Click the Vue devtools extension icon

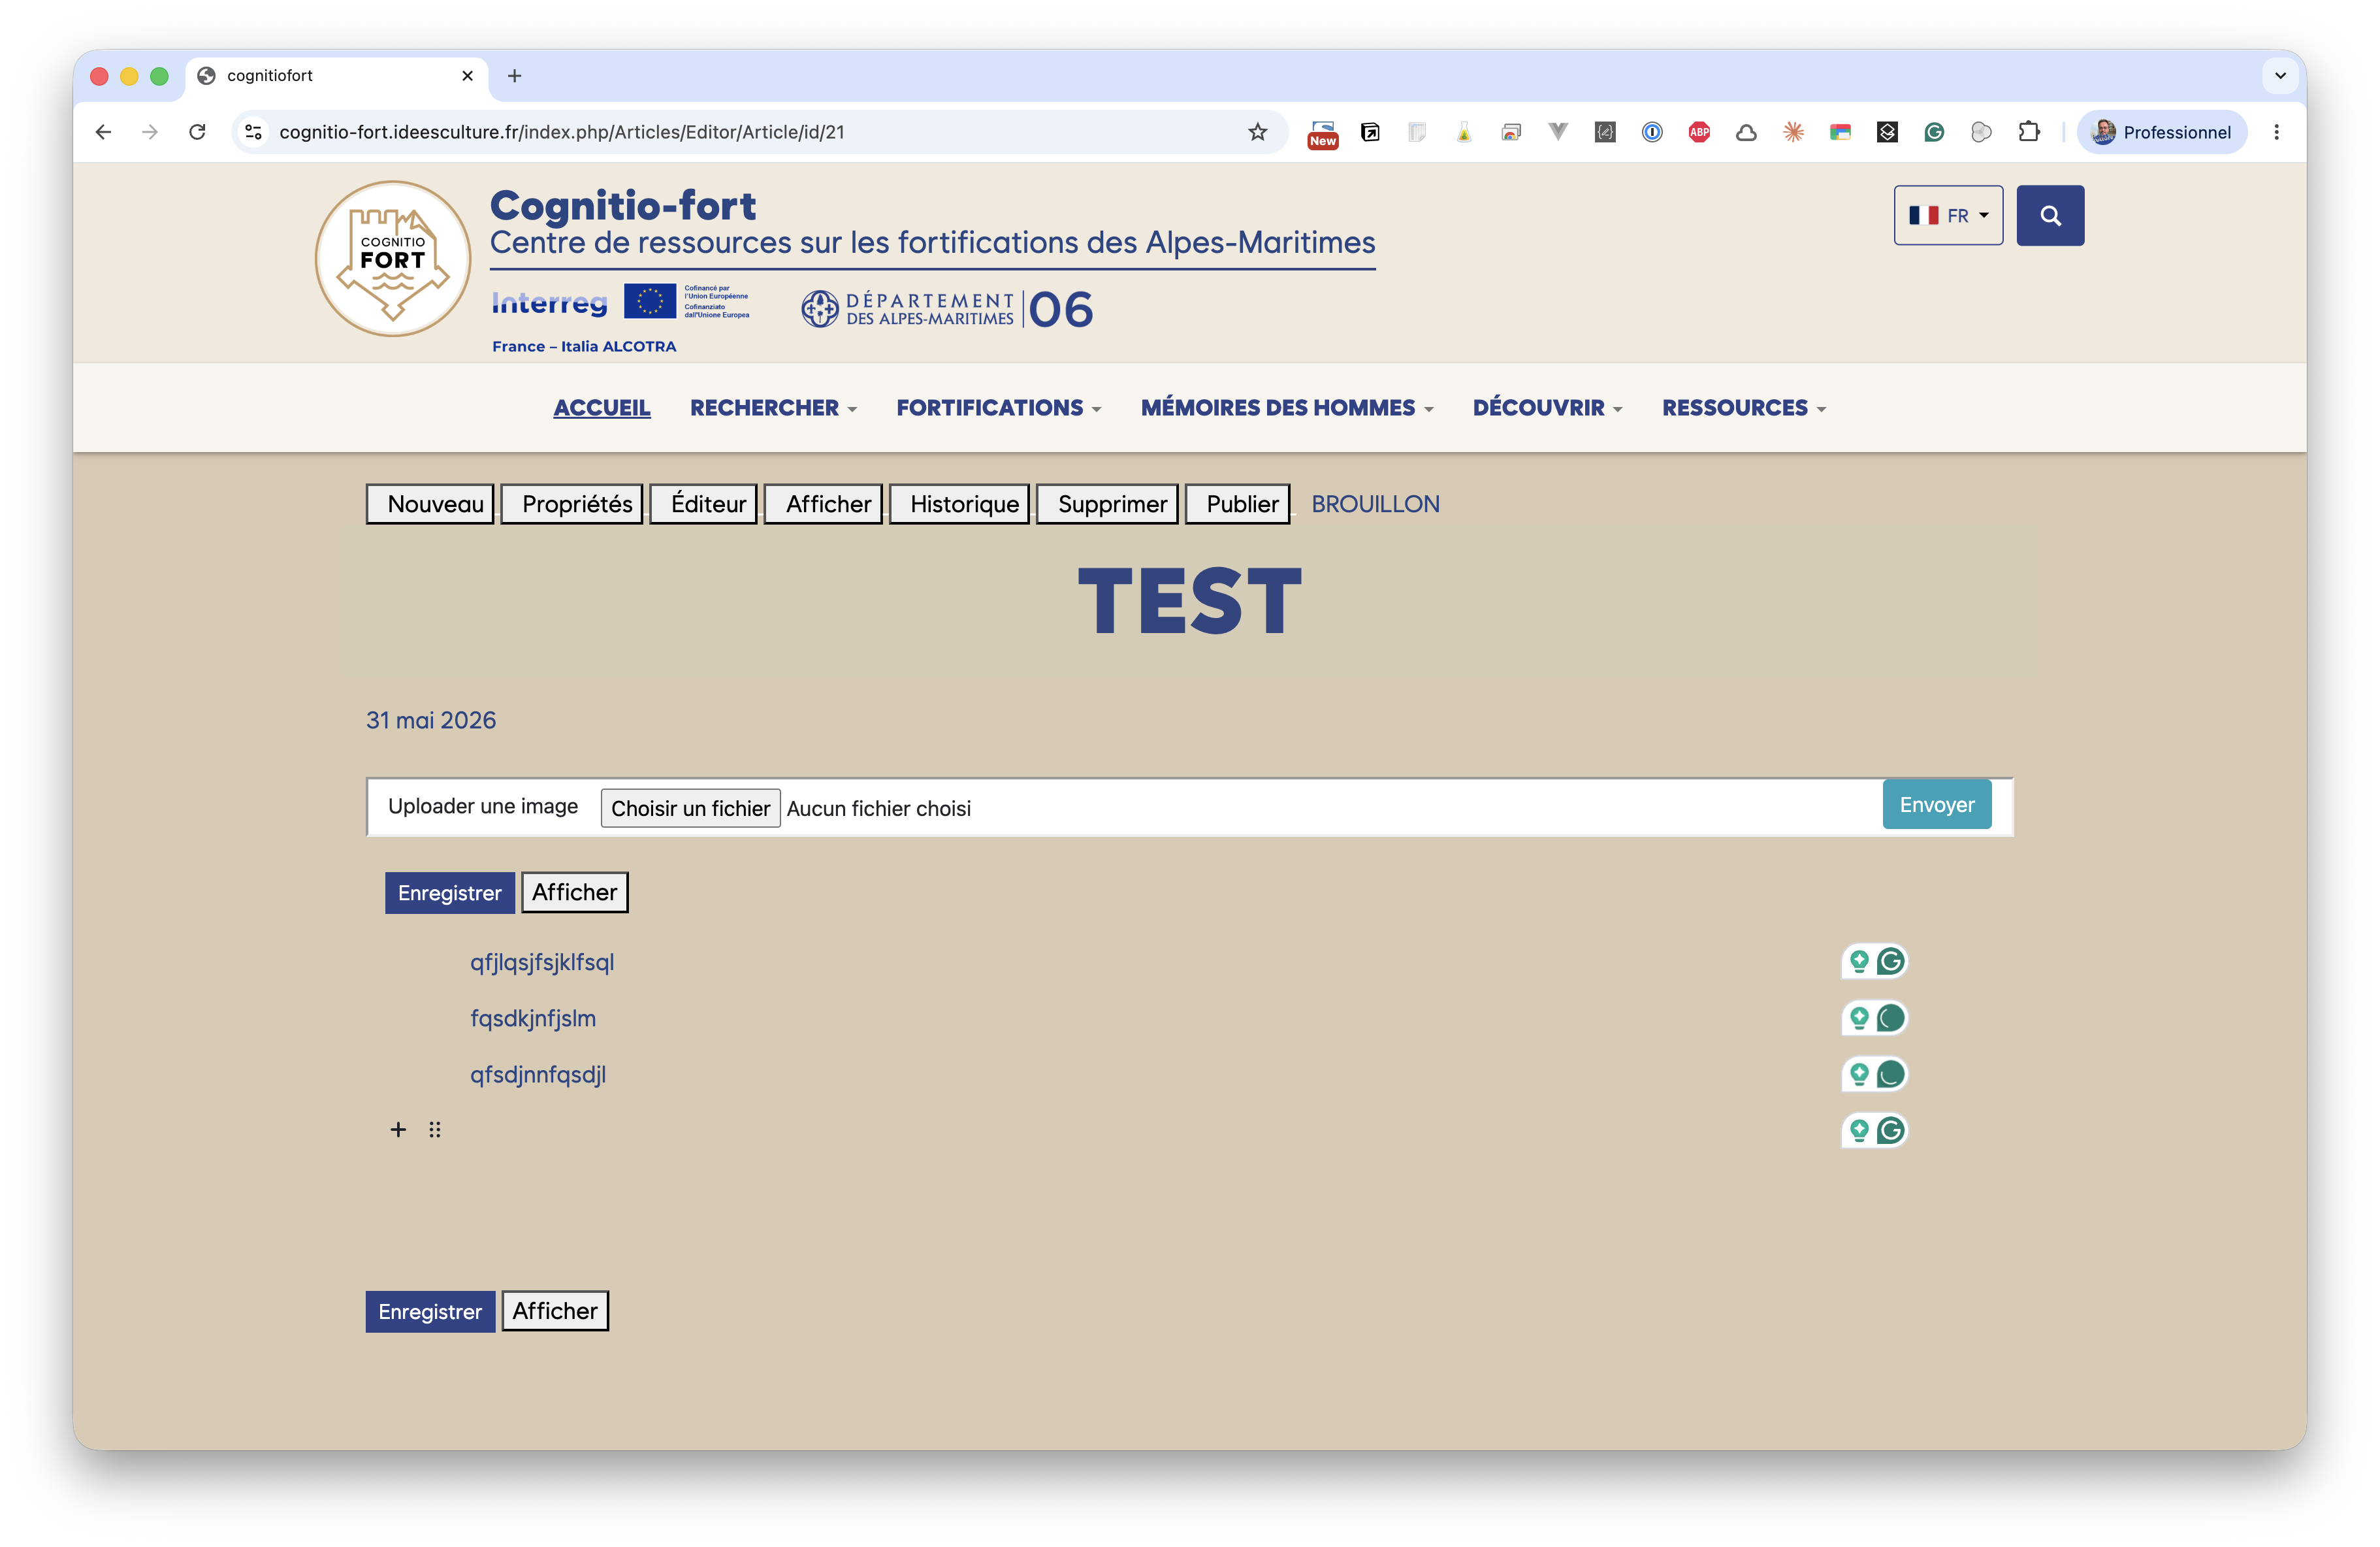(x=1558, y=132)
